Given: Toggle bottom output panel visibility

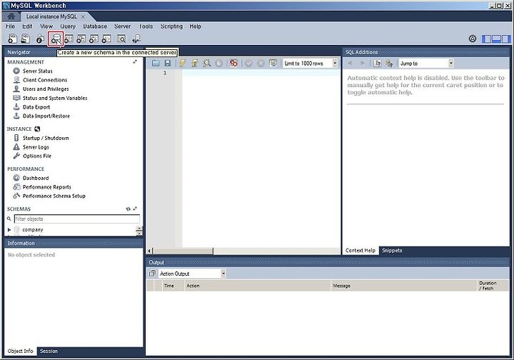Looking at the screenshot, I should coord(496,39).
